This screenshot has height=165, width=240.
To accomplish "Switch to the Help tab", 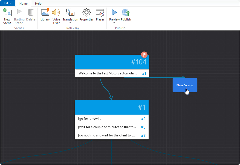I will 38,4.
